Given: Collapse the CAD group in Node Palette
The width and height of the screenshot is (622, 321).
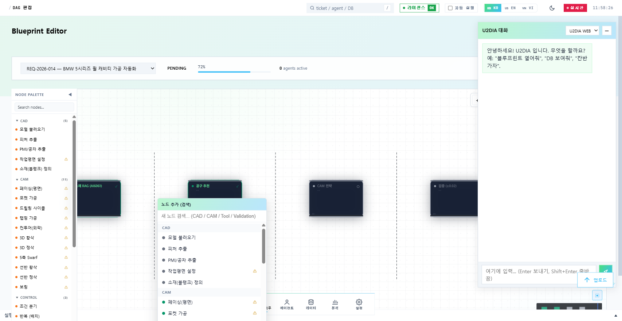Looking at the screenshot, I should tap(17, 121).
